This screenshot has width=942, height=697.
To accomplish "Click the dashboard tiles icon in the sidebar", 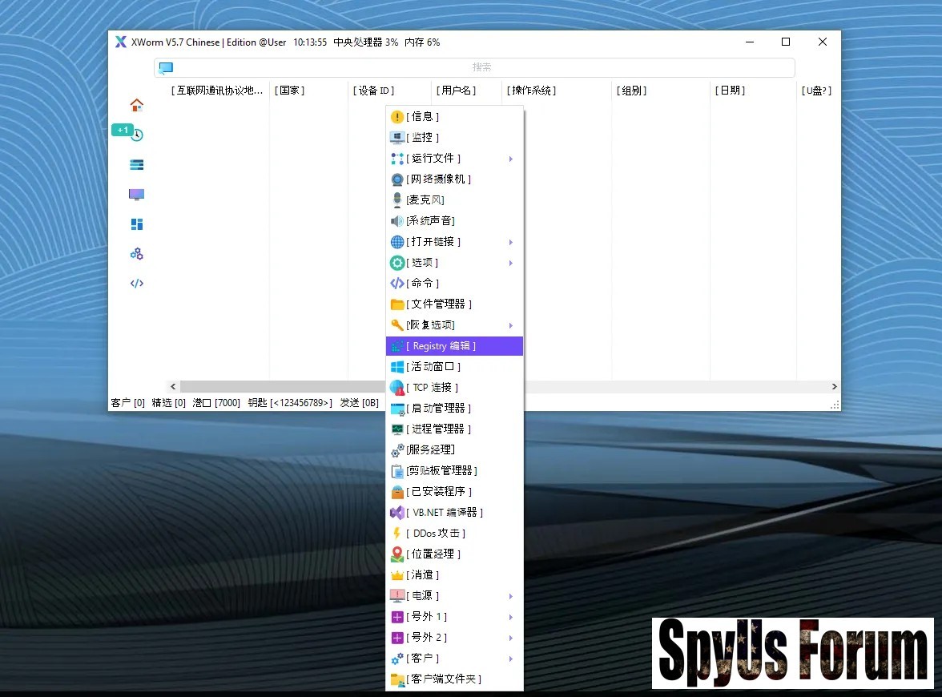I will pos(137,224).
